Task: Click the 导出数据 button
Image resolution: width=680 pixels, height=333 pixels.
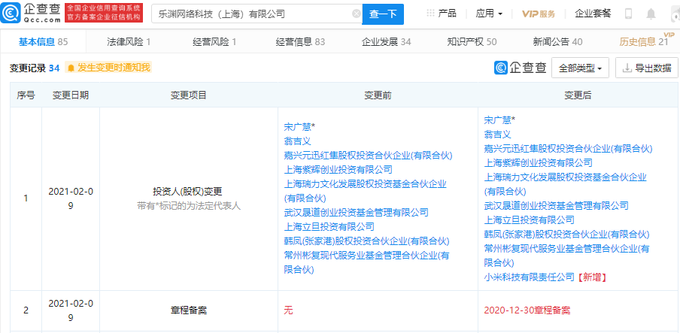Action: (x=647, y=68)
